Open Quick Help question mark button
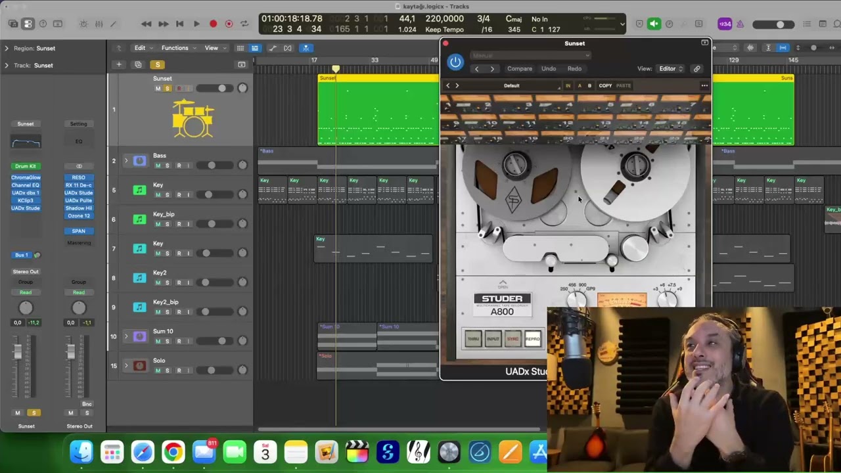This screenshot has width=841, height=473. (43, 24)
